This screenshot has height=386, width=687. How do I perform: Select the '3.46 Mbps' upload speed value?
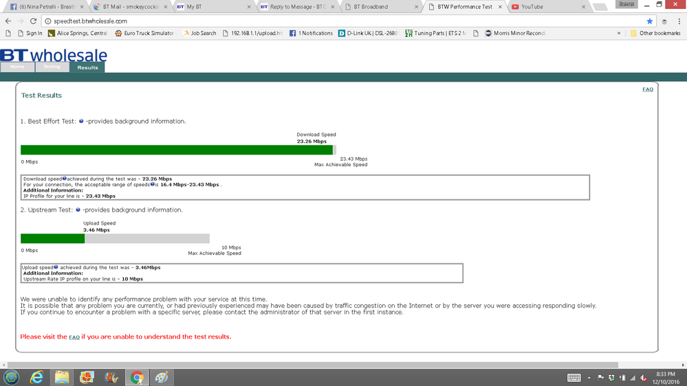pyautogui.click(x=96, y=230)
